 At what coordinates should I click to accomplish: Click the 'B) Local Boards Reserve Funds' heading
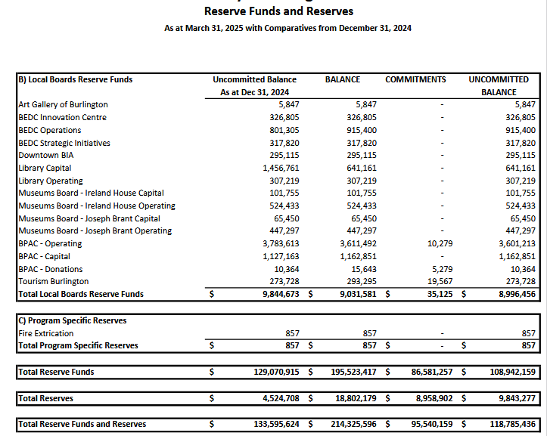click(76, 79)
